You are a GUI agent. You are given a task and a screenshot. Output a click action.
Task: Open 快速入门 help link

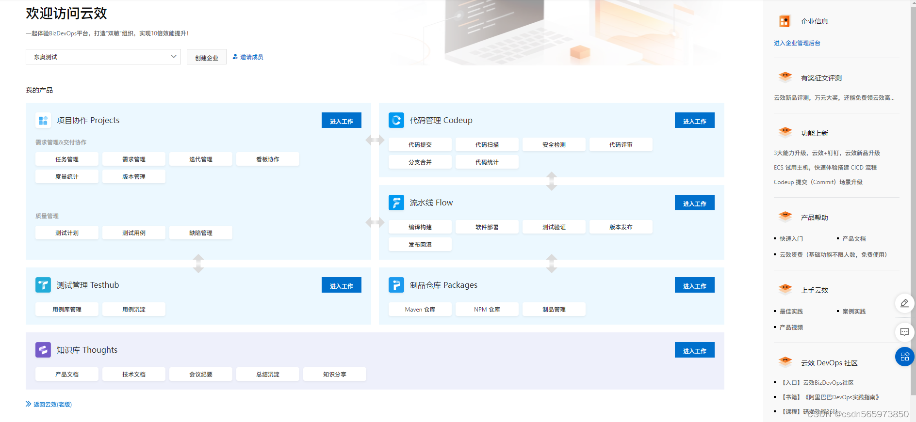791,238
